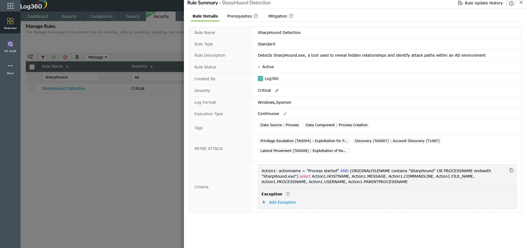Click the Mitigation help question icon

[x=291, y=16]
